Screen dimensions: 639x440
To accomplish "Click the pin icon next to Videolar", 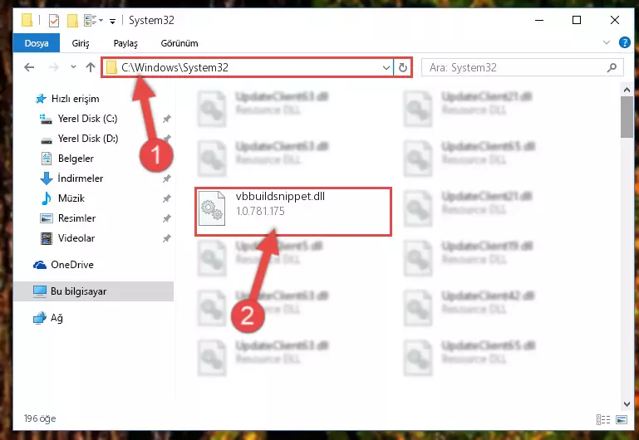I will (167, 238).
